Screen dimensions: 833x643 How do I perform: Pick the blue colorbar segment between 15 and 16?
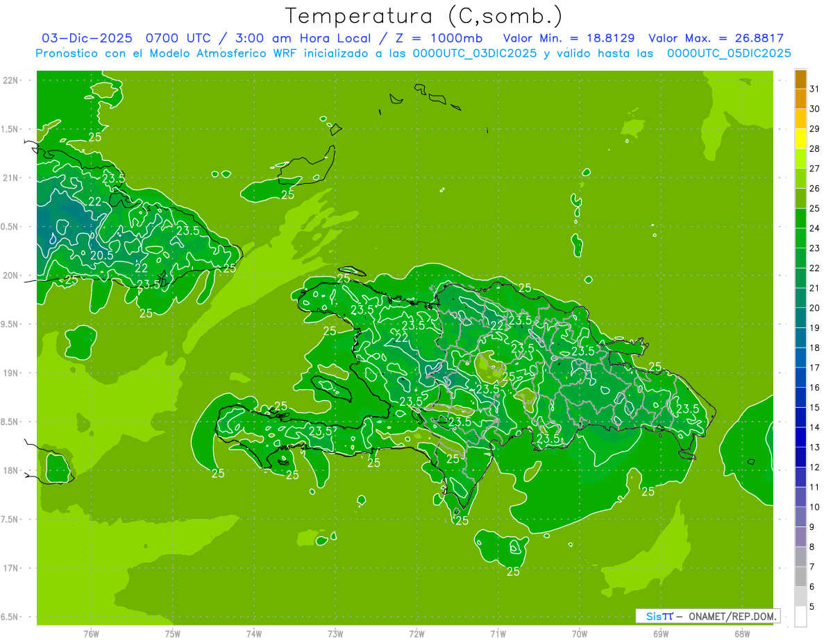coord(800,398)
